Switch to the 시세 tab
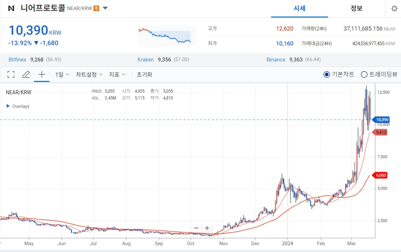This screenshot has width=401, height=252. [299, 9]
